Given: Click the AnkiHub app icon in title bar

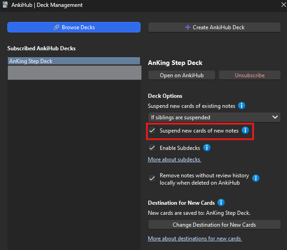Looking at the screenshot, I should pos(5,5).
